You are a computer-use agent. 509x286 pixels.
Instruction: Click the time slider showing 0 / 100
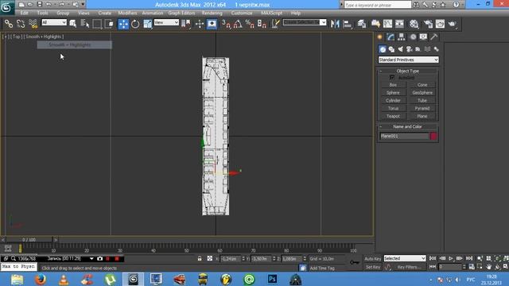(x=29, y=240)
